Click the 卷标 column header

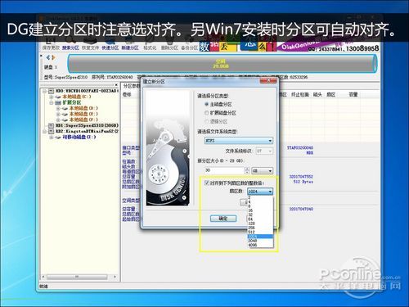click(127, 95)
